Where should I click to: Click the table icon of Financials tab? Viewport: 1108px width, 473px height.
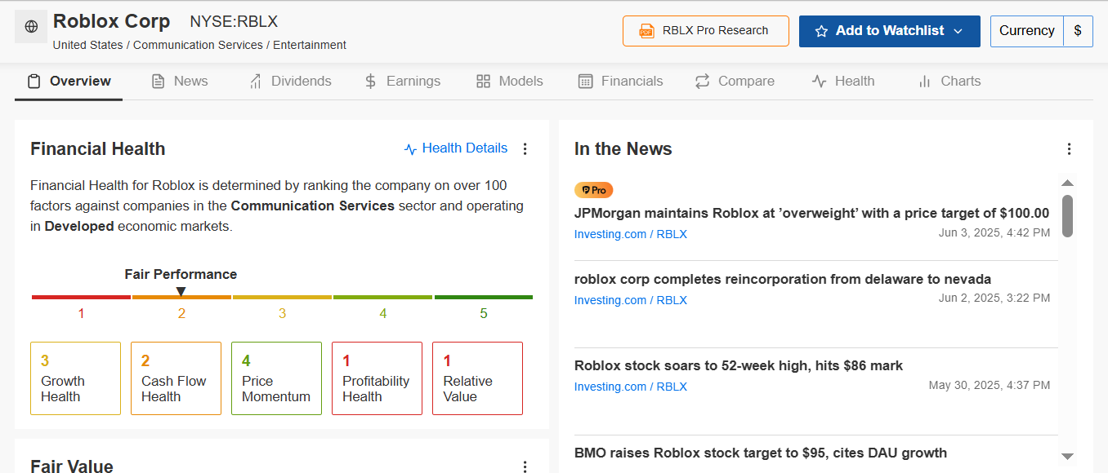pyautogui.click(x=585, y=81)
